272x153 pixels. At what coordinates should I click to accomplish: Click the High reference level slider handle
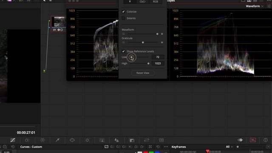(148, 63)
